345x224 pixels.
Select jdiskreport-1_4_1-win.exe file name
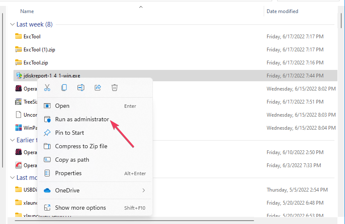click(52, 76)
